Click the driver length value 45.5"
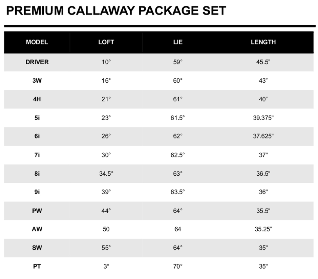This screenshot has width=318, height=279. (263, 62)
